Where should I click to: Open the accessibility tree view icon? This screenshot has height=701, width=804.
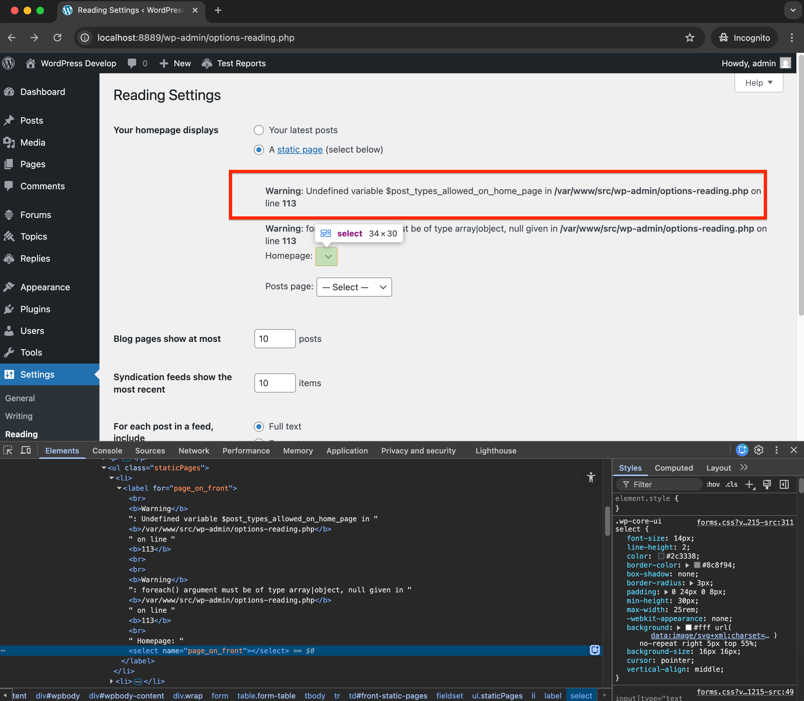tap(591, 477)
